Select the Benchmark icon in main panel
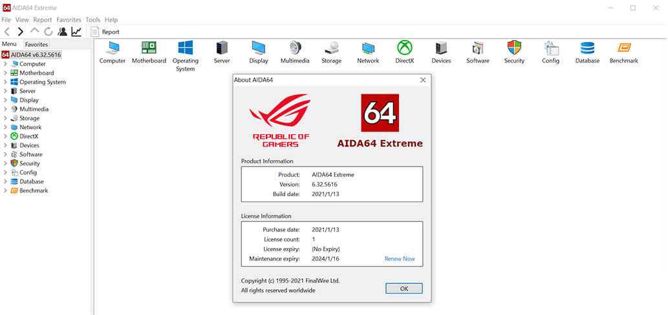The width and height of the screenshot is (668, 315). pyautogui.click(x=623, y=48)
